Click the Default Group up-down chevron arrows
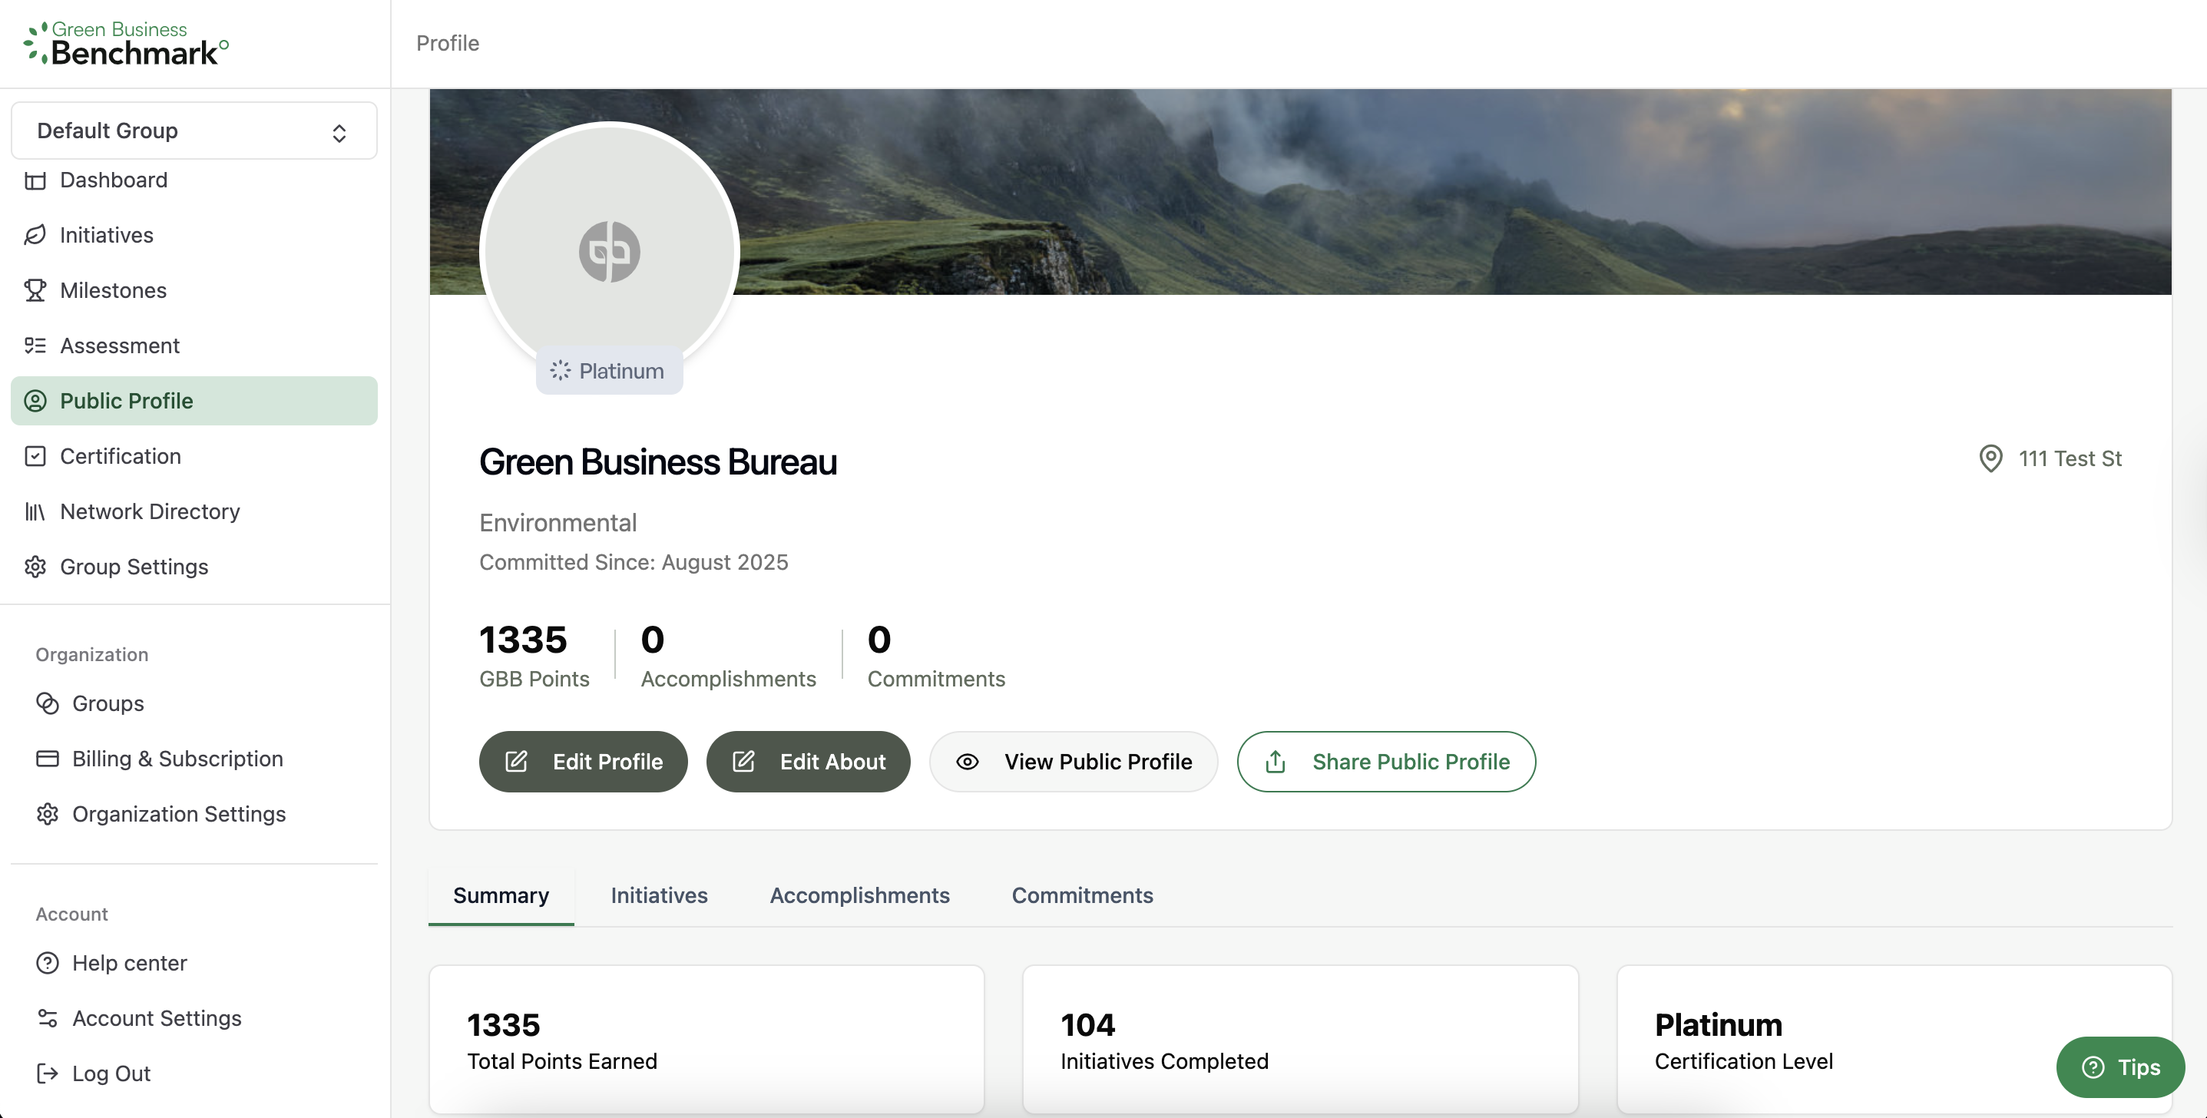 coord(339,133)
